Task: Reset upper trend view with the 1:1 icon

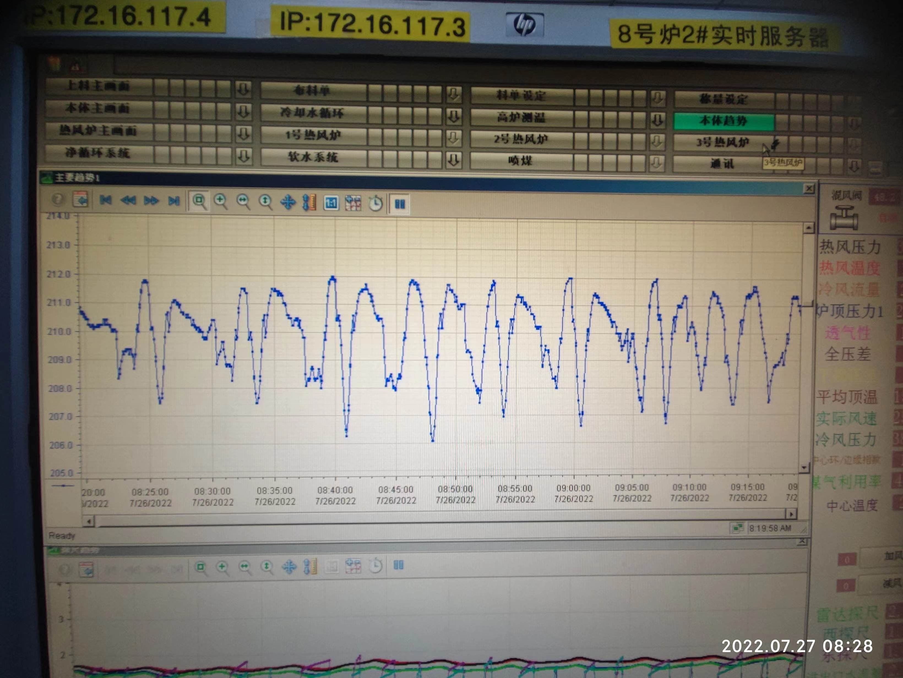Action: (331, 203)
